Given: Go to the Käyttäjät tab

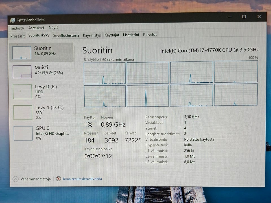Looking at the screenshot, I should tap(112, 35).
